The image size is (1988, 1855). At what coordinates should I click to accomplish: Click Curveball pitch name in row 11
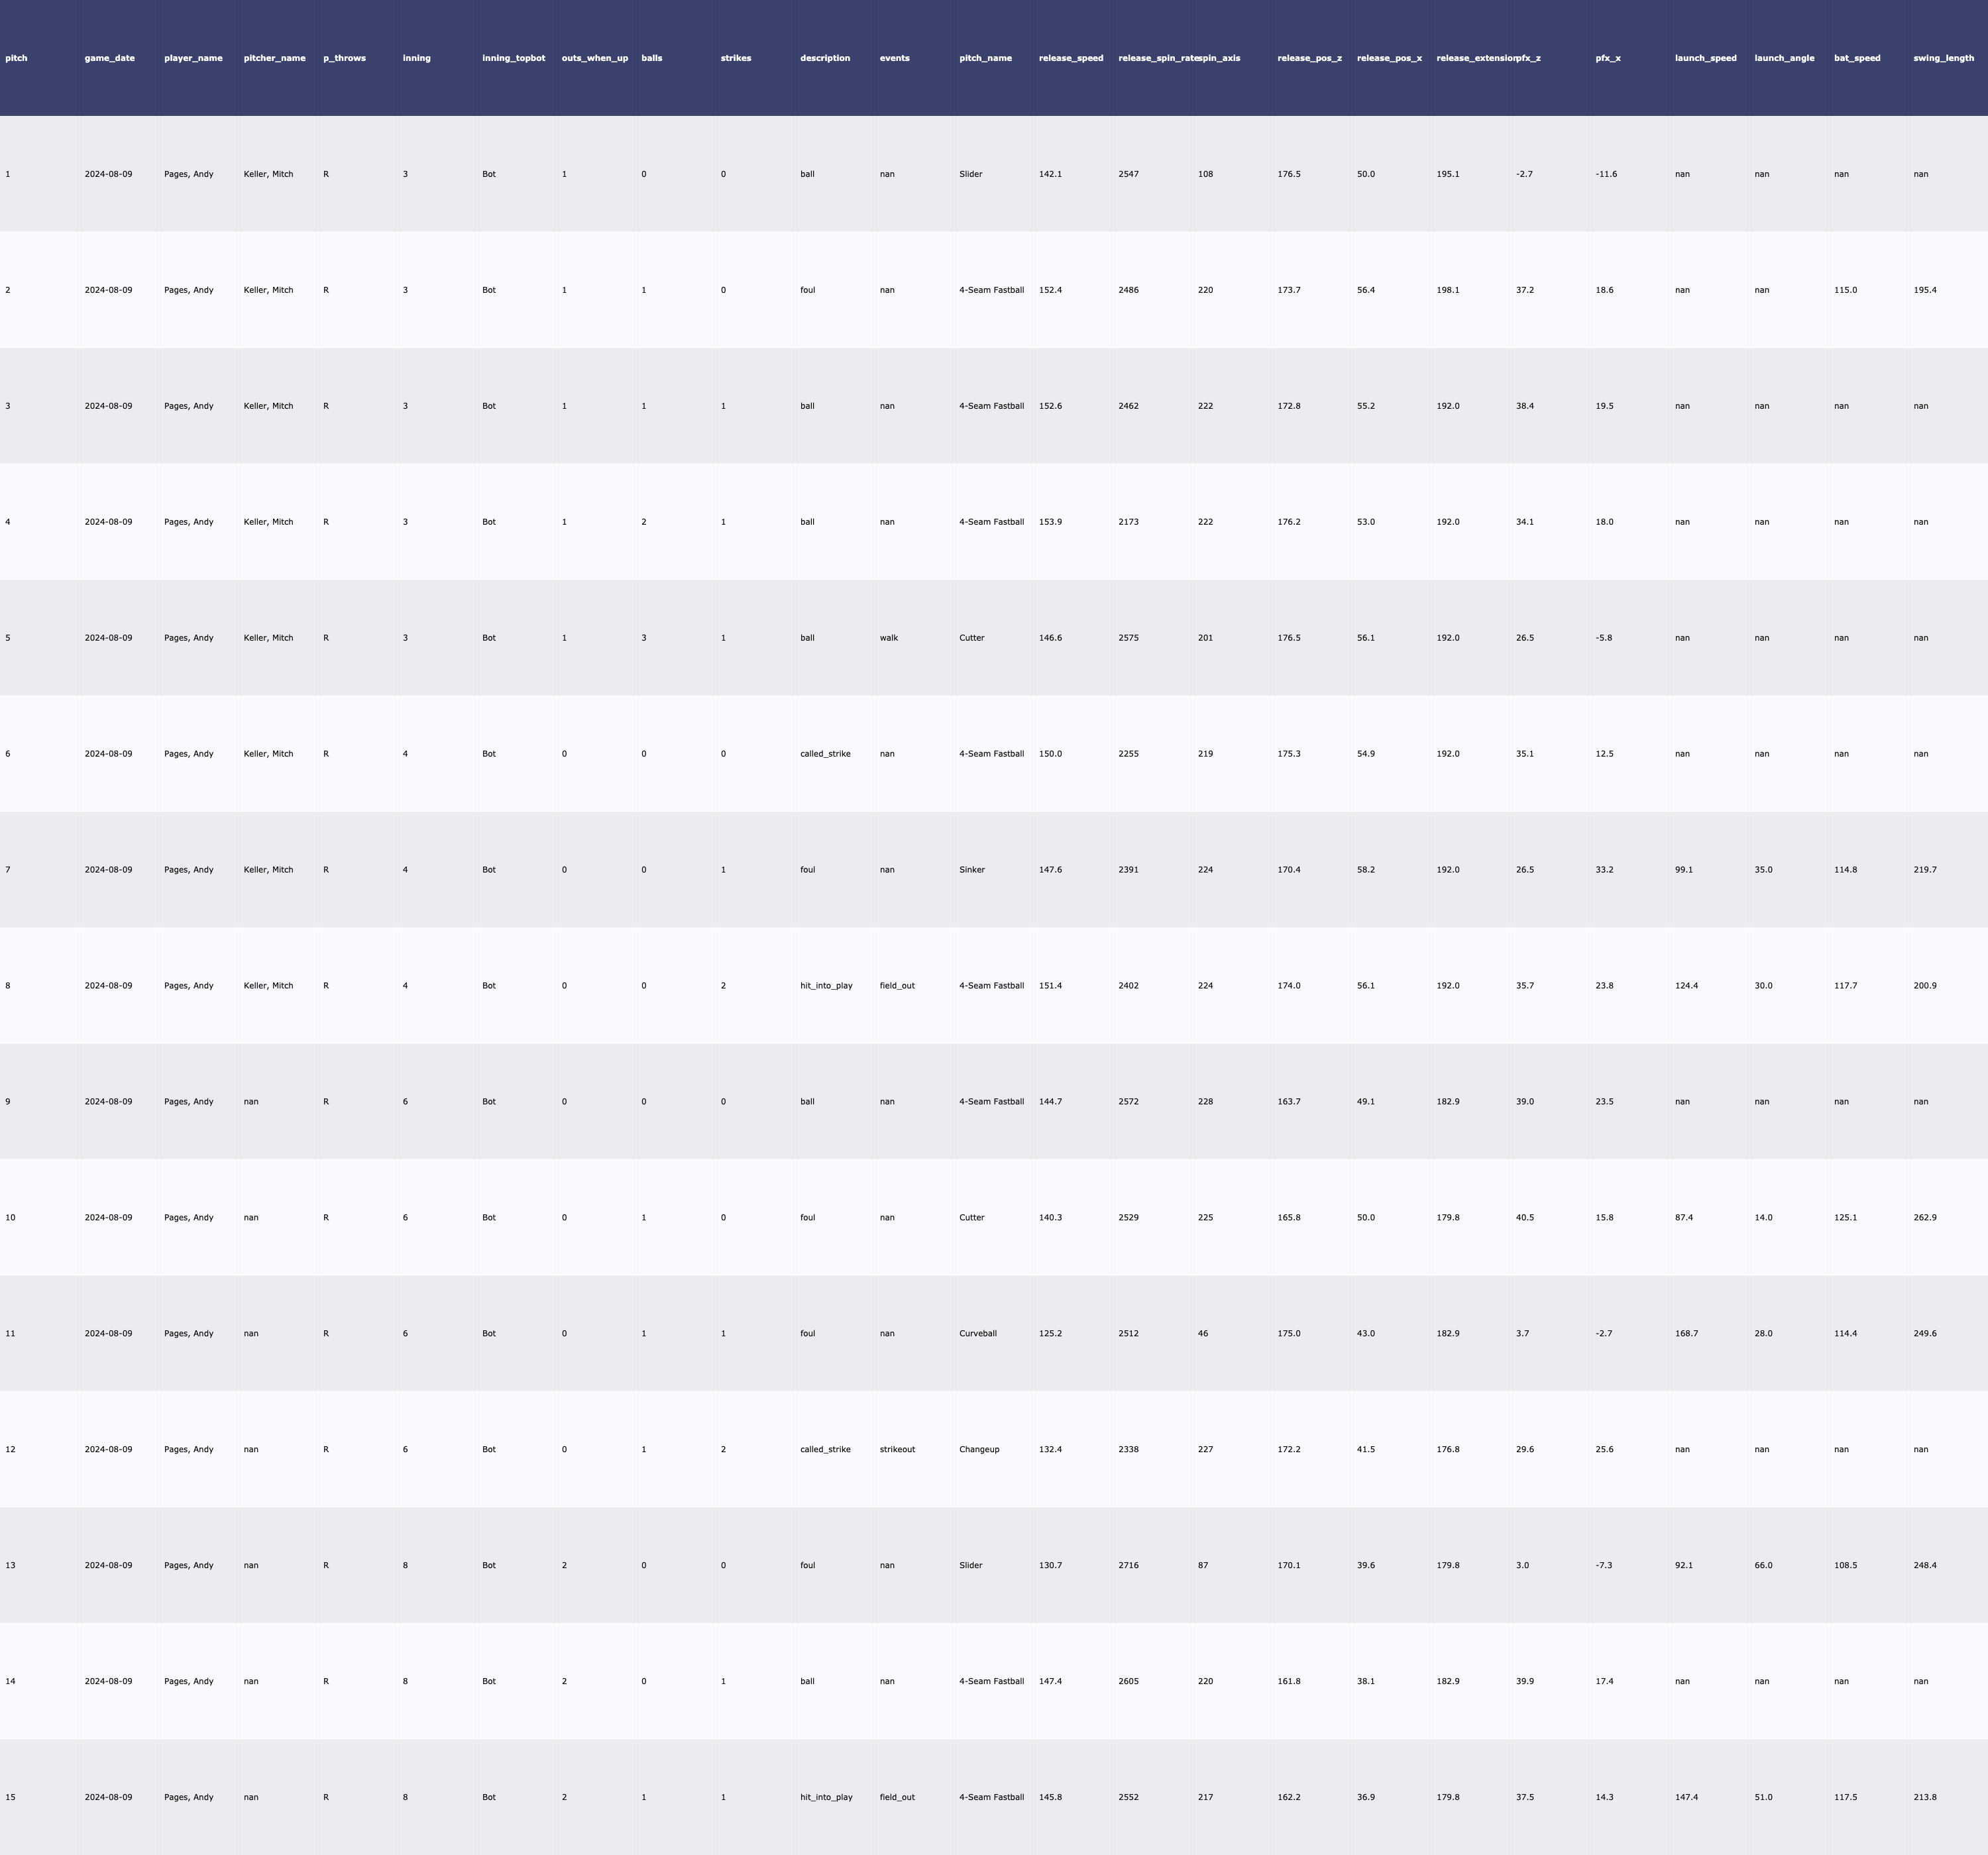click(977, 1333)
